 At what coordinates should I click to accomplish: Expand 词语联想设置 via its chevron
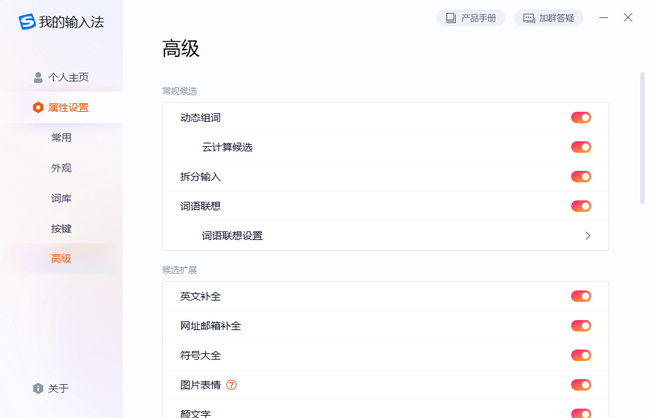[588, 236]
